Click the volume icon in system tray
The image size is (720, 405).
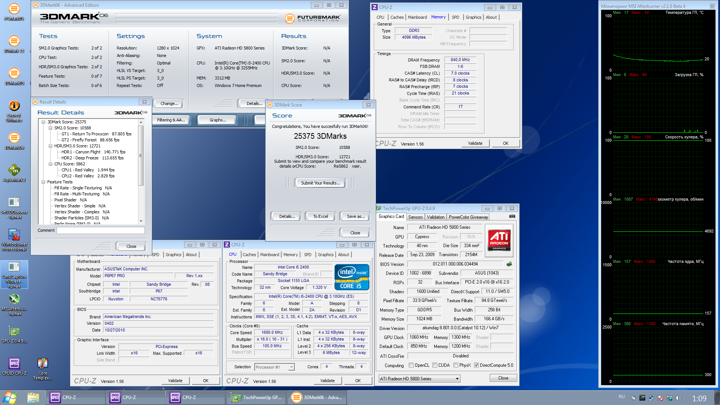click(x=678, y=398)
